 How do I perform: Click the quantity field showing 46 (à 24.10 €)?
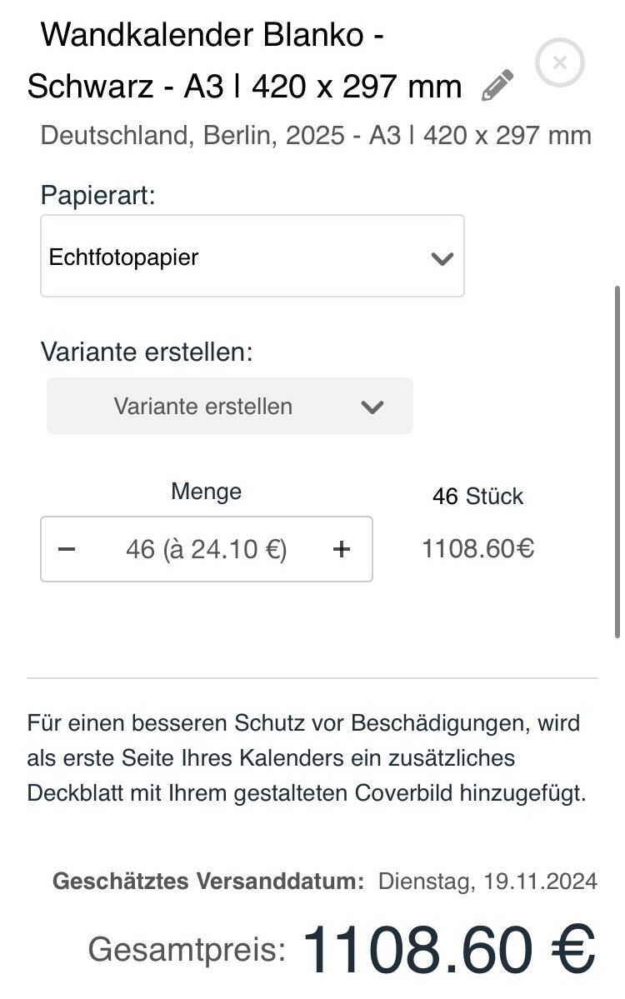(207, 549)
